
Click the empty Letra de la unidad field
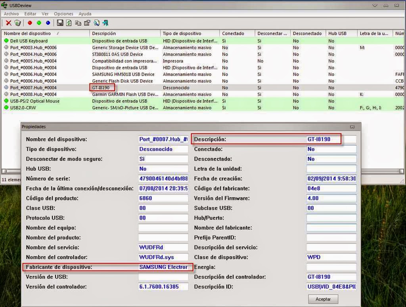(x=331, y=169)
